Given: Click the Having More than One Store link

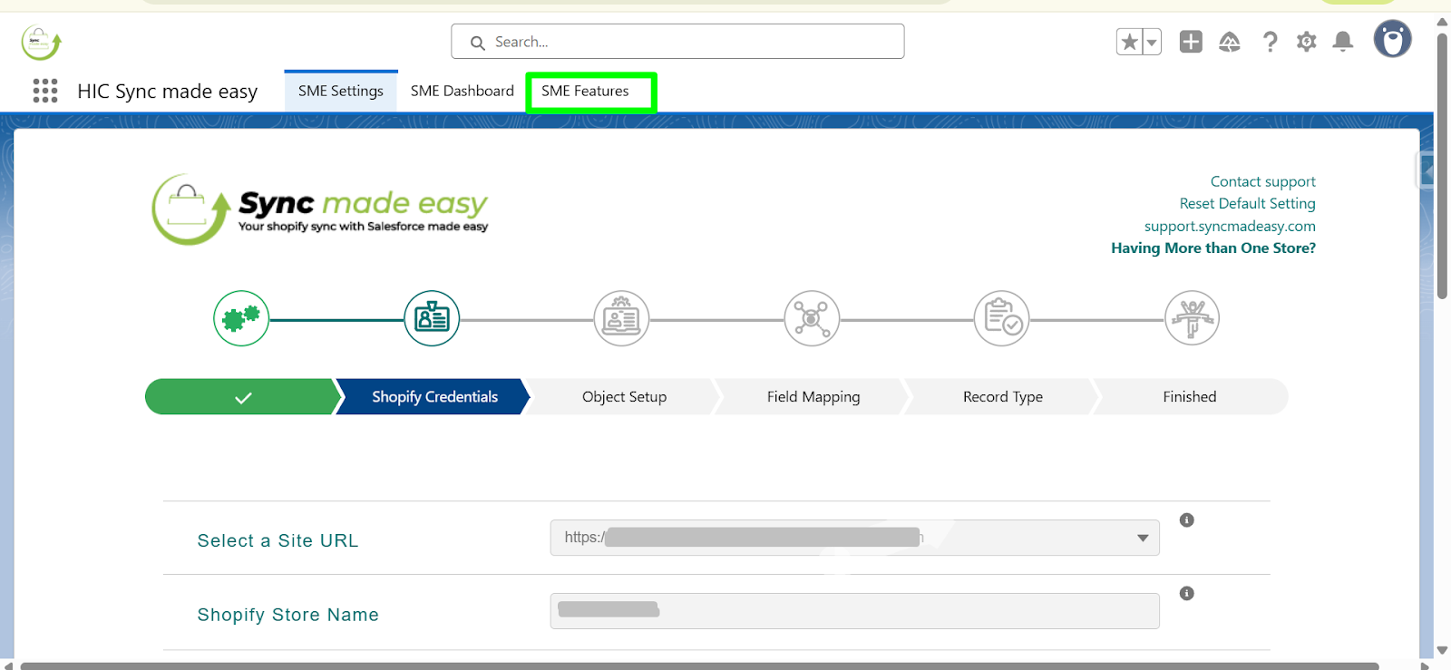Looking at the screenshot, I should [1213, 248].
